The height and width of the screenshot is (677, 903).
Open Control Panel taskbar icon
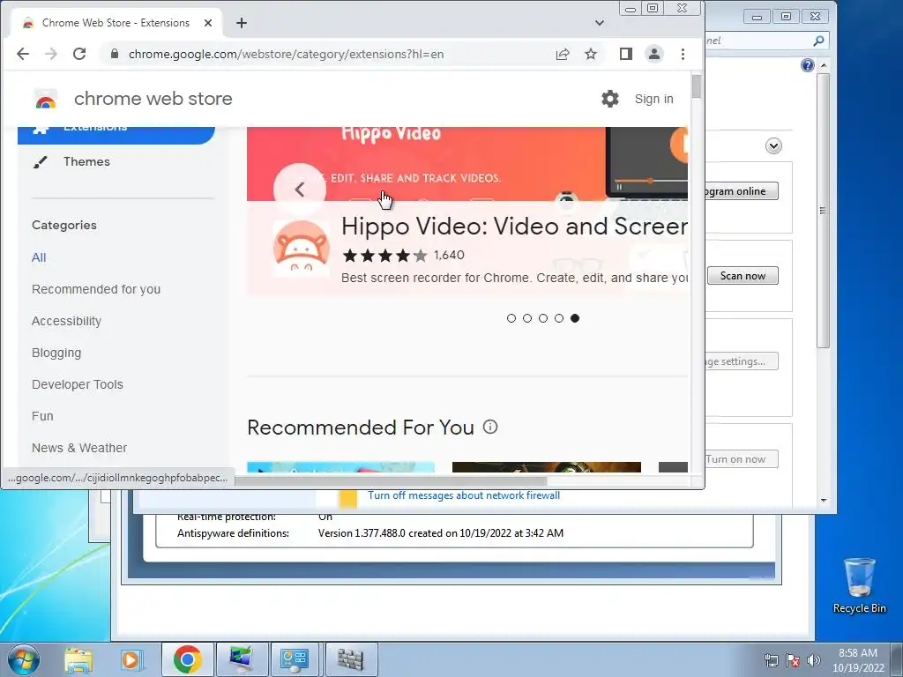click(x=295, y=659)
